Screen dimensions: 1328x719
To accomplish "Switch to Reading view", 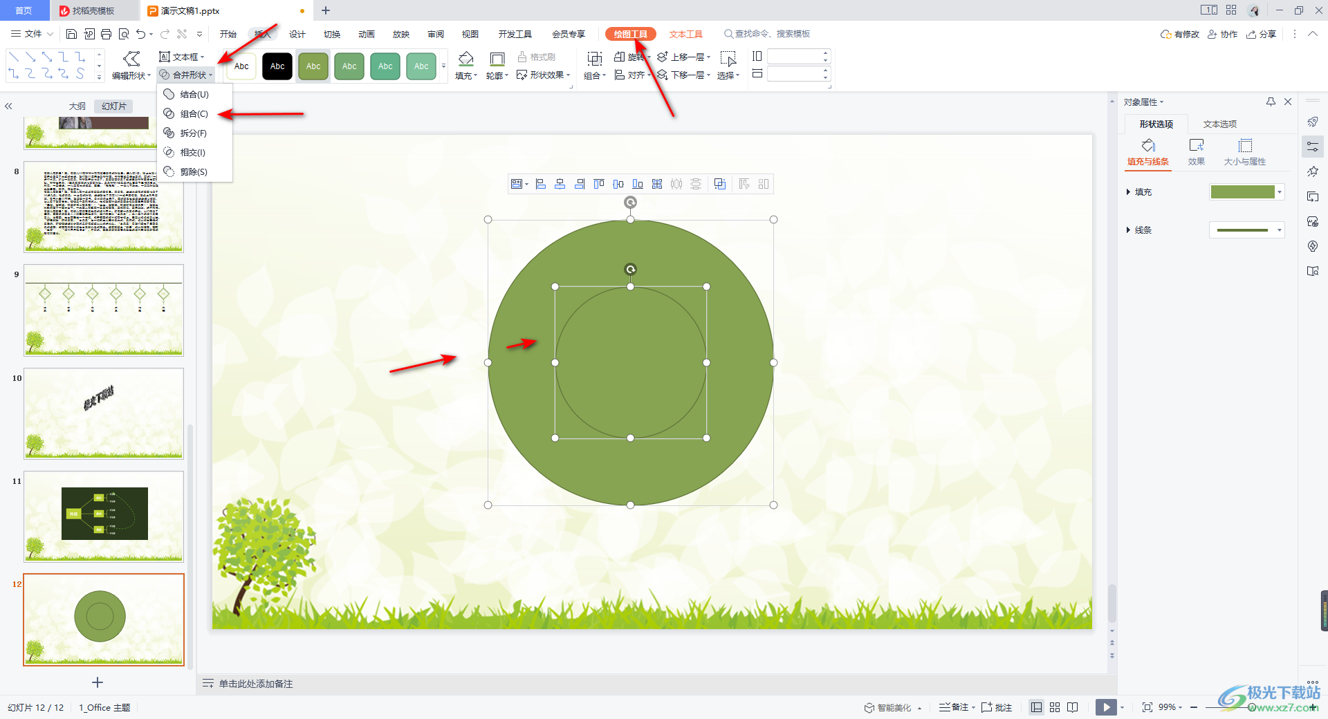I will pos(1073,707).
